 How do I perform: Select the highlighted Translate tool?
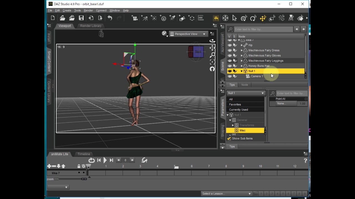(263, 18)
